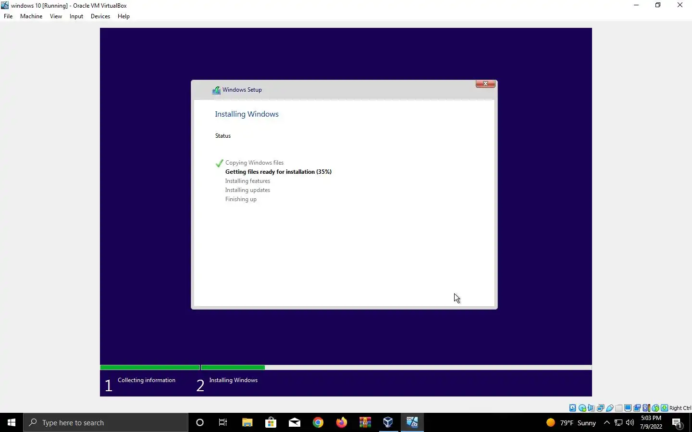692x432 pixels.
Task: Open the Machine menu
Action: (31, 16)
